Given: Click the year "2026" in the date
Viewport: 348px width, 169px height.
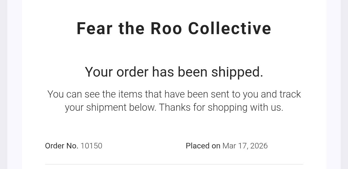Looking at the screenshot, I should pyautogui.click(x=259, y=146).
